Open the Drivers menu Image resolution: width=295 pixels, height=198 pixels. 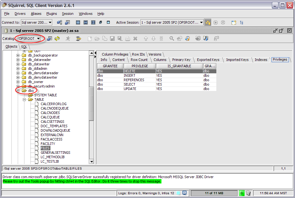pos(20,14)
